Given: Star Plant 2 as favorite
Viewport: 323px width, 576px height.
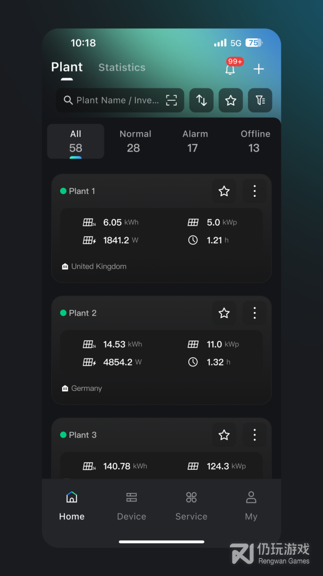Looking at the screenshot, I should [x=224, y=313].
